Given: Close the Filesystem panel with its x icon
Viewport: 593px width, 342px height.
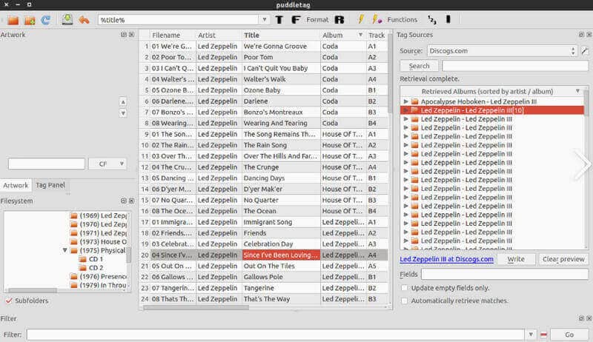Looking at the screenshot, I should (x=131, y=201).
